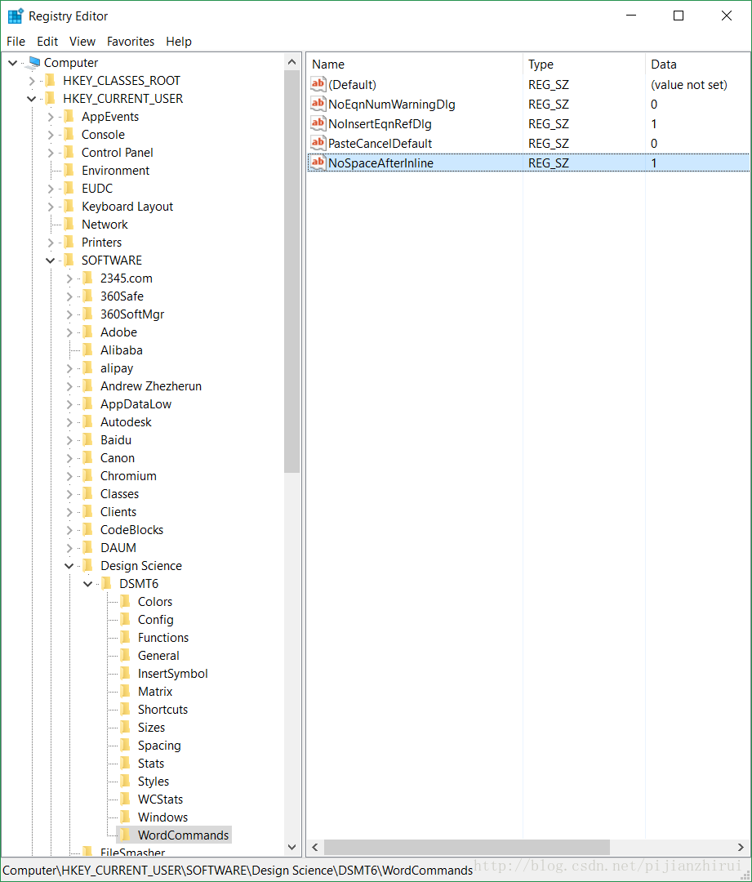Click the Spacing key folder icon
The width and height of the screenshot is (752, 882).
pos(126,746)
